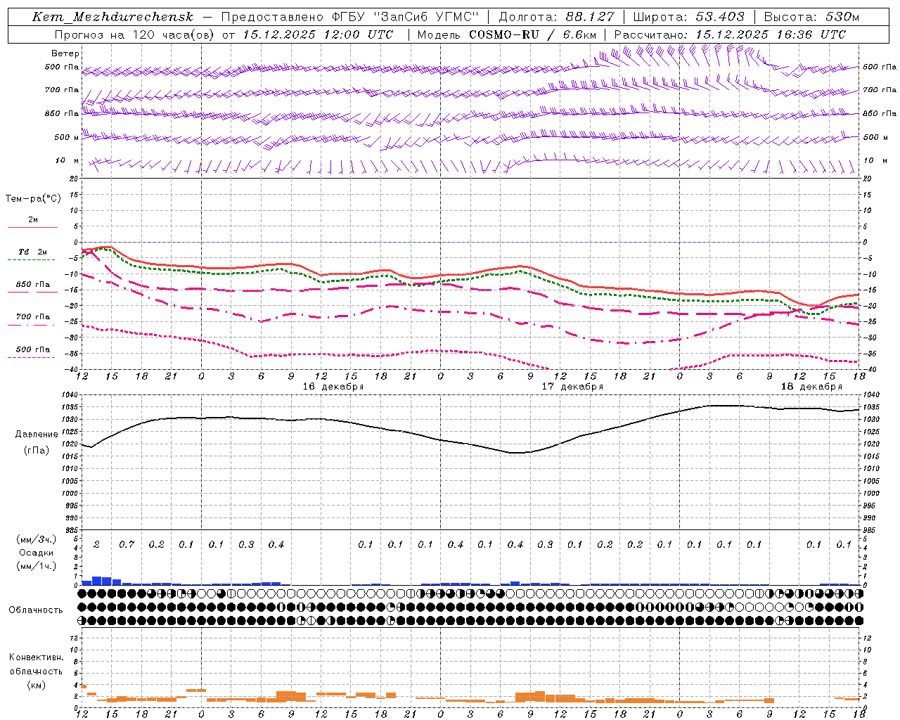
Task: Click the Облачность cloudiness label
Action: click(x=36, y=610)
